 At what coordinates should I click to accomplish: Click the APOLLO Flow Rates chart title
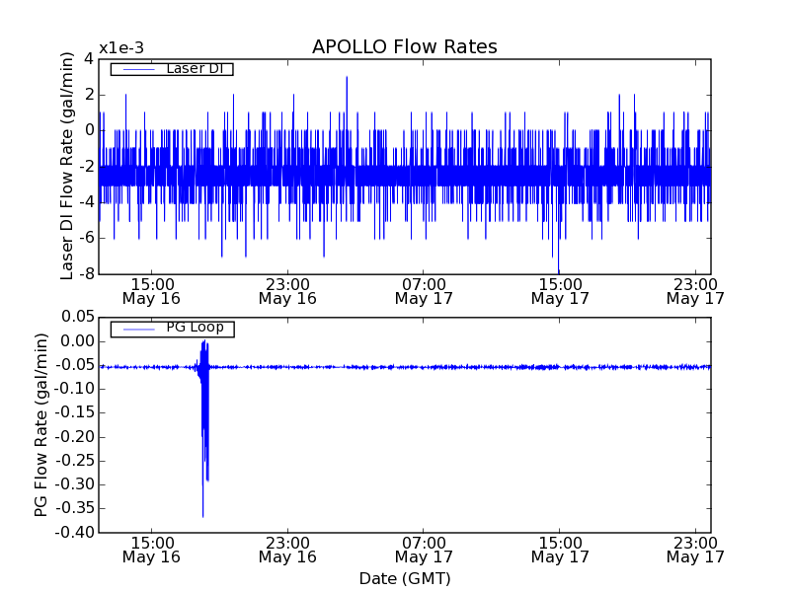pyautogui.click(x=404, y=47)
